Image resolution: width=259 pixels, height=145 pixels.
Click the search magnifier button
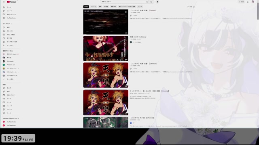pos(151,2)
